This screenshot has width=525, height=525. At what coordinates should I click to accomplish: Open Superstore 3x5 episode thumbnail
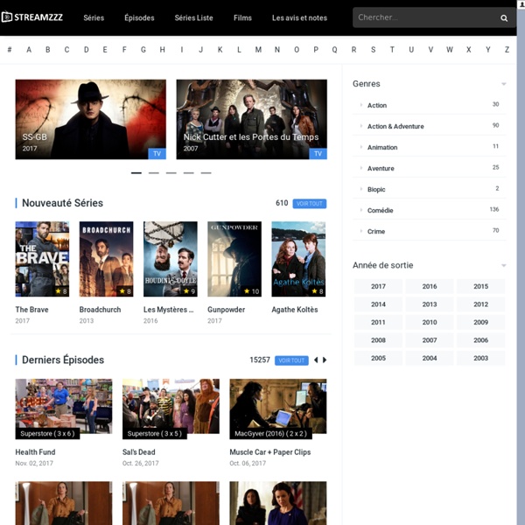pyautogui.click(x=171, y=406)
